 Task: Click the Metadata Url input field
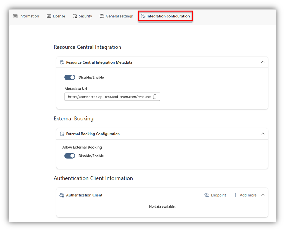pos(112,97)
